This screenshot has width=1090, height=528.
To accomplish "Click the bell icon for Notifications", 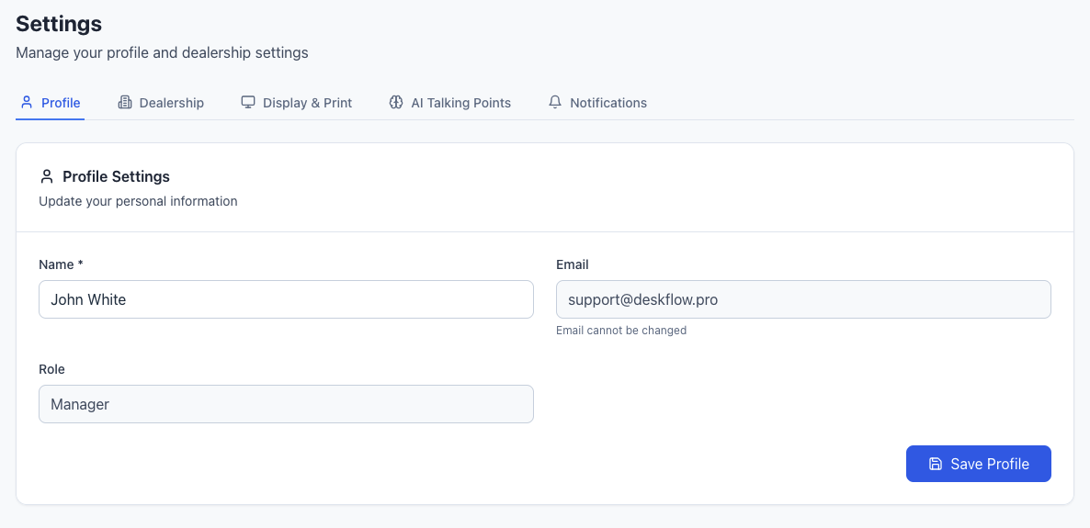I will 555,103.
